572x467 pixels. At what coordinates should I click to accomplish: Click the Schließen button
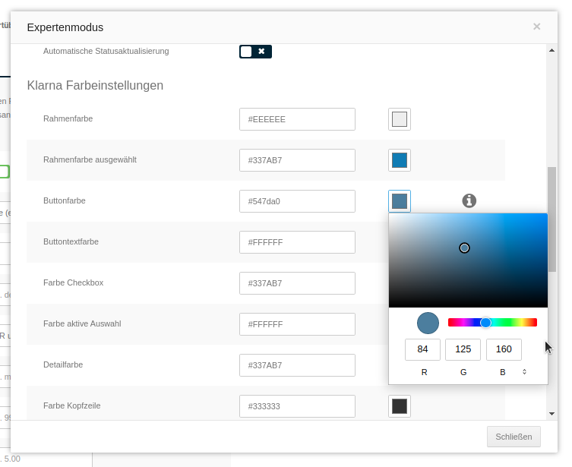(x=514, y=437)
